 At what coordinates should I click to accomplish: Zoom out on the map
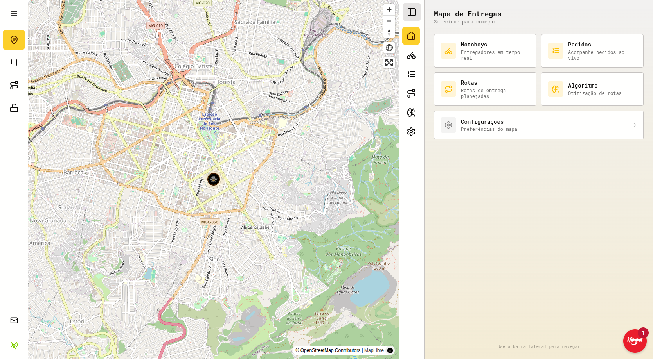pos(389,21)
